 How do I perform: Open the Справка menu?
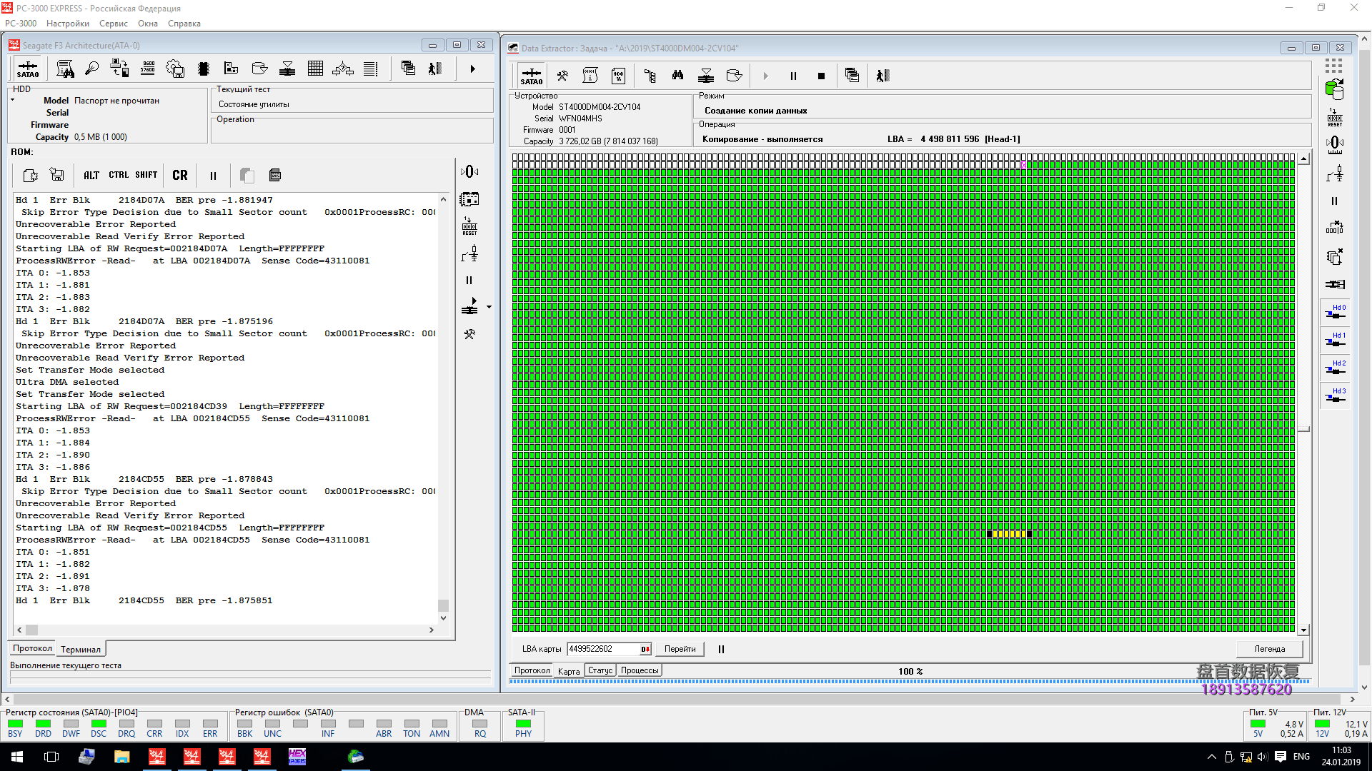point(184,24)
